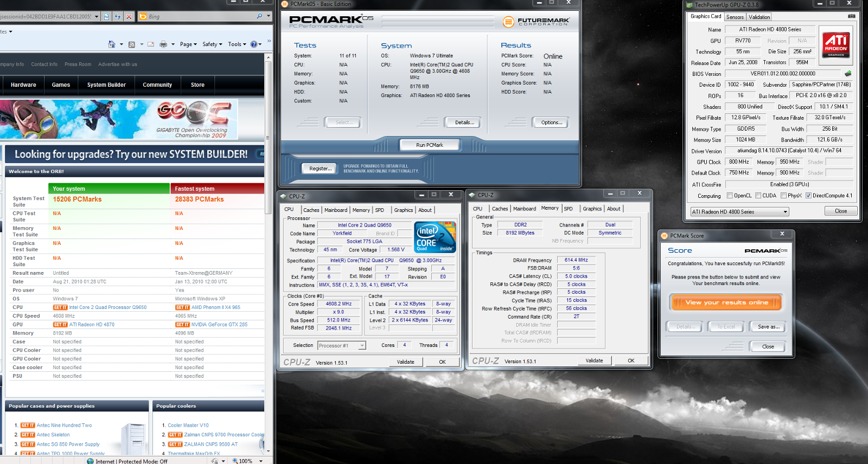868x464 pixels.
Task: Open the Cooler Master V10 link
Action: click(x=188, y=426)
